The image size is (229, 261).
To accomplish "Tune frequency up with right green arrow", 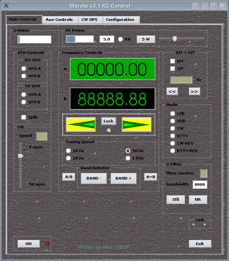I will pyautogui.click(x=137, y=125).
